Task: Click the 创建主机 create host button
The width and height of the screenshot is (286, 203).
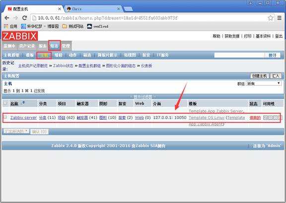Action: point(259,76)
